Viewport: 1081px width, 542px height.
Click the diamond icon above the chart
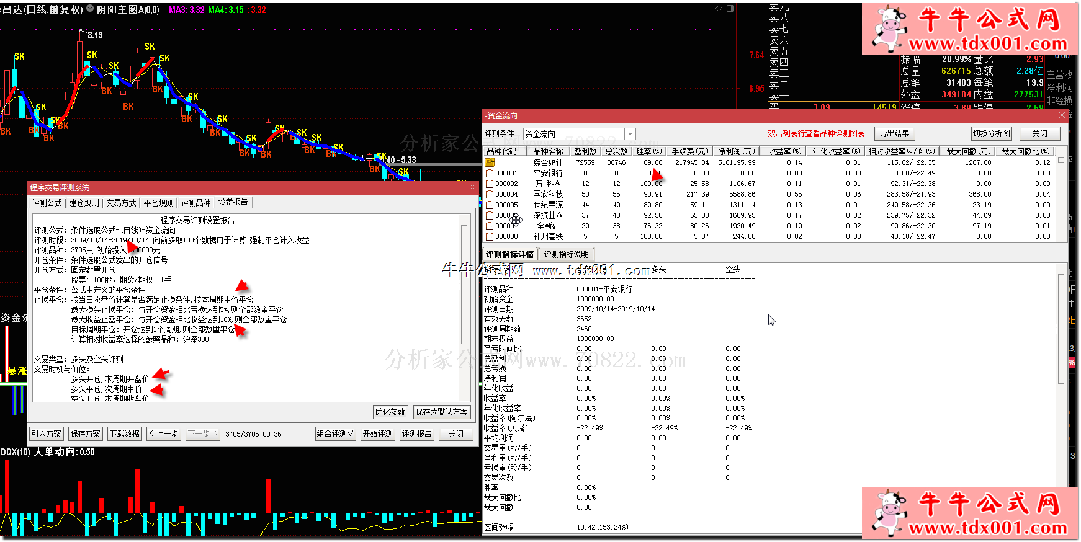coord(719,9)
